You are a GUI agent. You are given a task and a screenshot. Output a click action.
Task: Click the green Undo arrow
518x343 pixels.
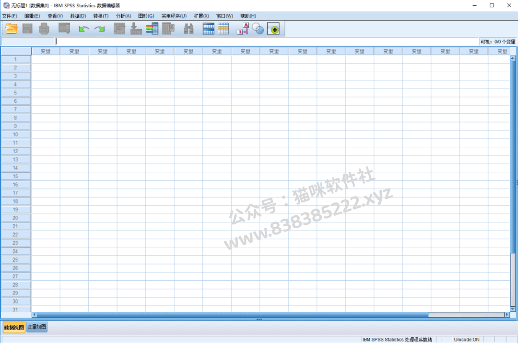[x=83, y=29]
